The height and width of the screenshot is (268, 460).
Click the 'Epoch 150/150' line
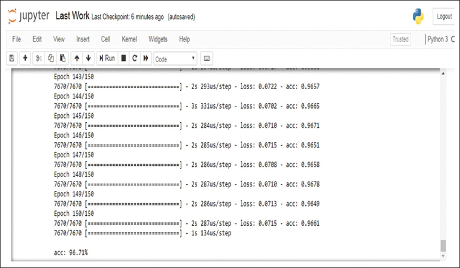pos(74,214)
